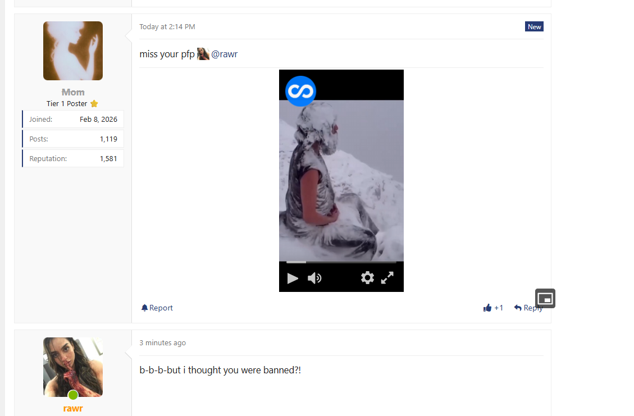634x416 pixels.
Task: Play the embedded video
Action: (x=293, y=278)
